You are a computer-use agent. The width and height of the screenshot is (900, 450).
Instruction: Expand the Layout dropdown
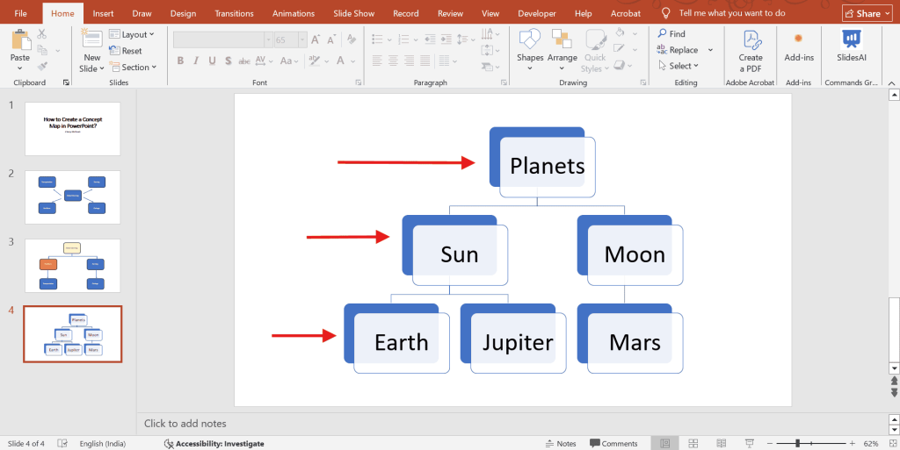tap(134, 35)
